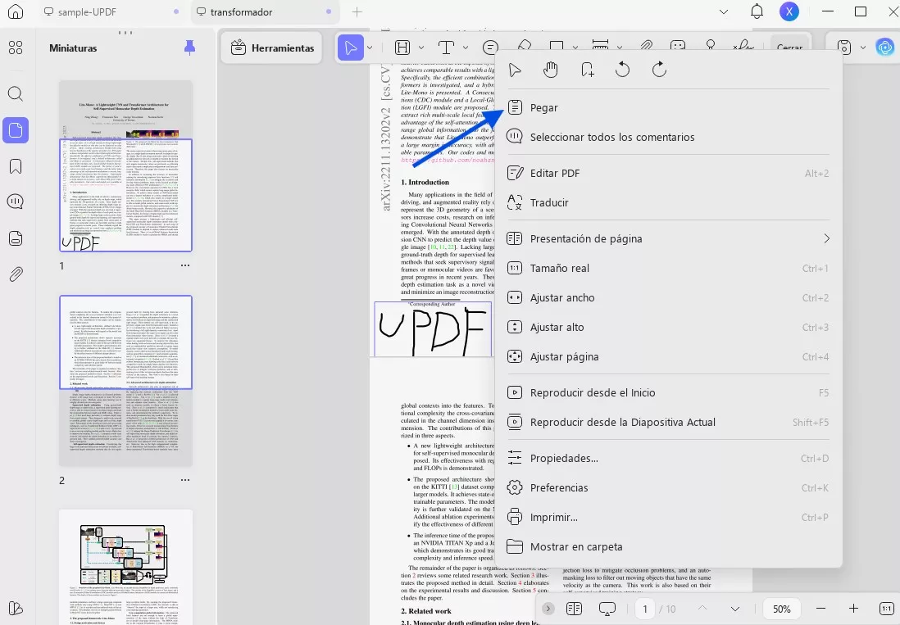This screenshot has width=900, height=625.
Task: Open the bookmarks panel
Action: (16, 166)
